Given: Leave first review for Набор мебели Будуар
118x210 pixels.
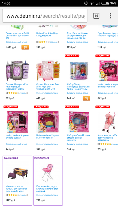Looking at the screenshot, I should click(x=16, y=144).
